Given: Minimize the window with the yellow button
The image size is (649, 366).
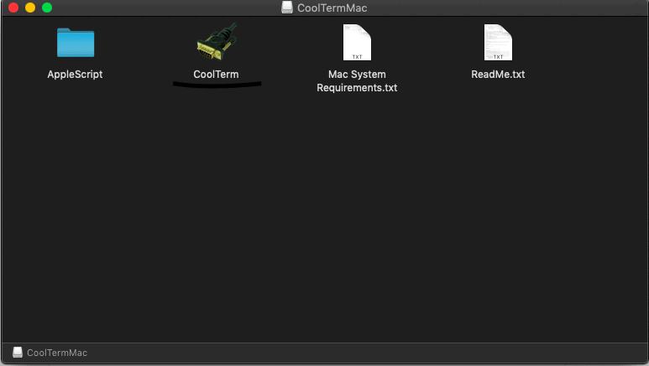Looking at the screenshot, I should [x=30, y=8].
